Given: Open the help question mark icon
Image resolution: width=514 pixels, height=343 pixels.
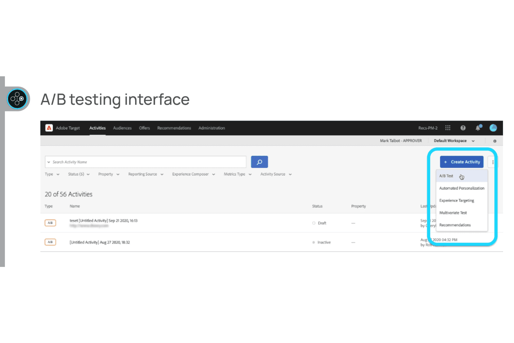Looking at the screenshot, I should coord(463,128).
